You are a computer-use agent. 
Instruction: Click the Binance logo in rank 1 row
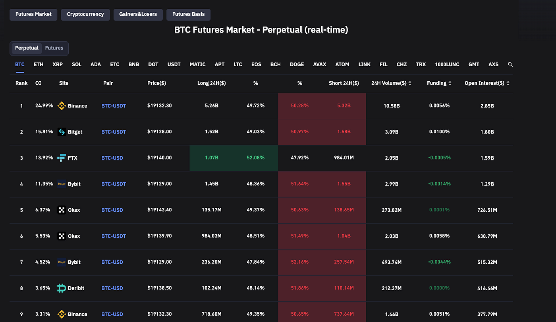[x=62, y=106]
